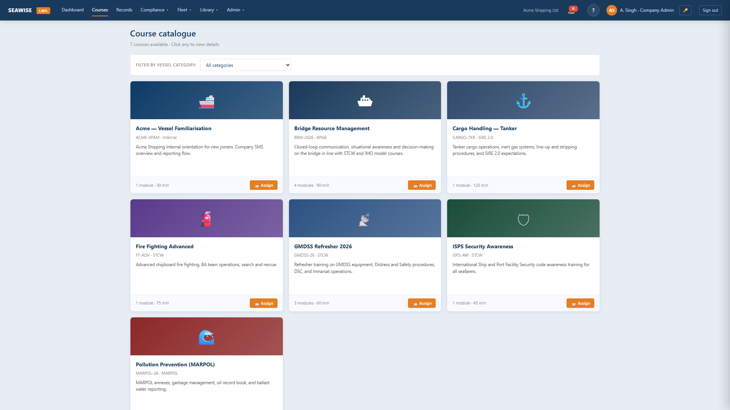Open the Acme — Vessel Familiarisation title
The image size is (730, 410).
tap(173, 128)
